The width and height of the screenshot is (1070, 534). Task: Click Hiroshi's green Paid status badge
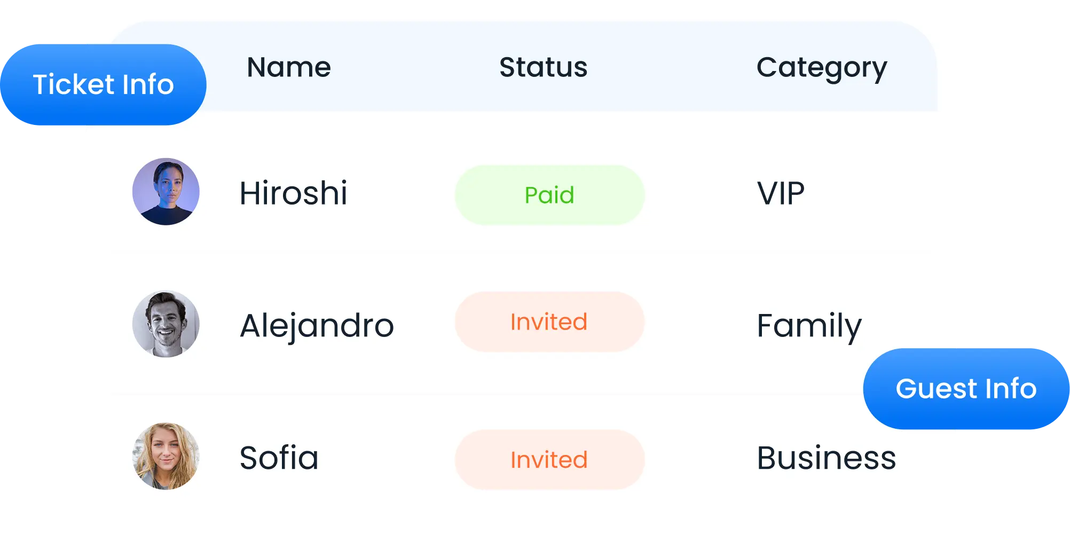coord(549,195)
